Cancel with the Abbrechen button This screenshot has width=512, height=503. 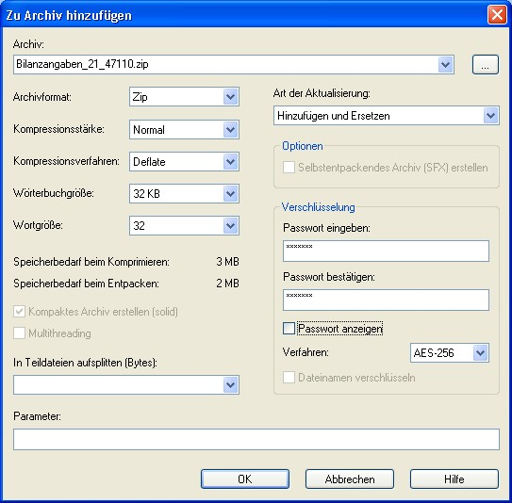coord(350,479)
